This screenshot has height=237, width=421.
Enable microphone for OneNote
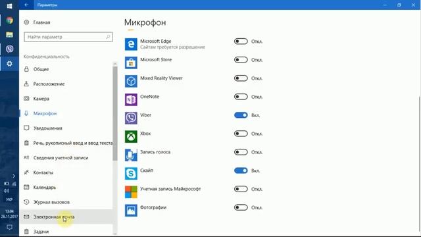click(241, 97)
